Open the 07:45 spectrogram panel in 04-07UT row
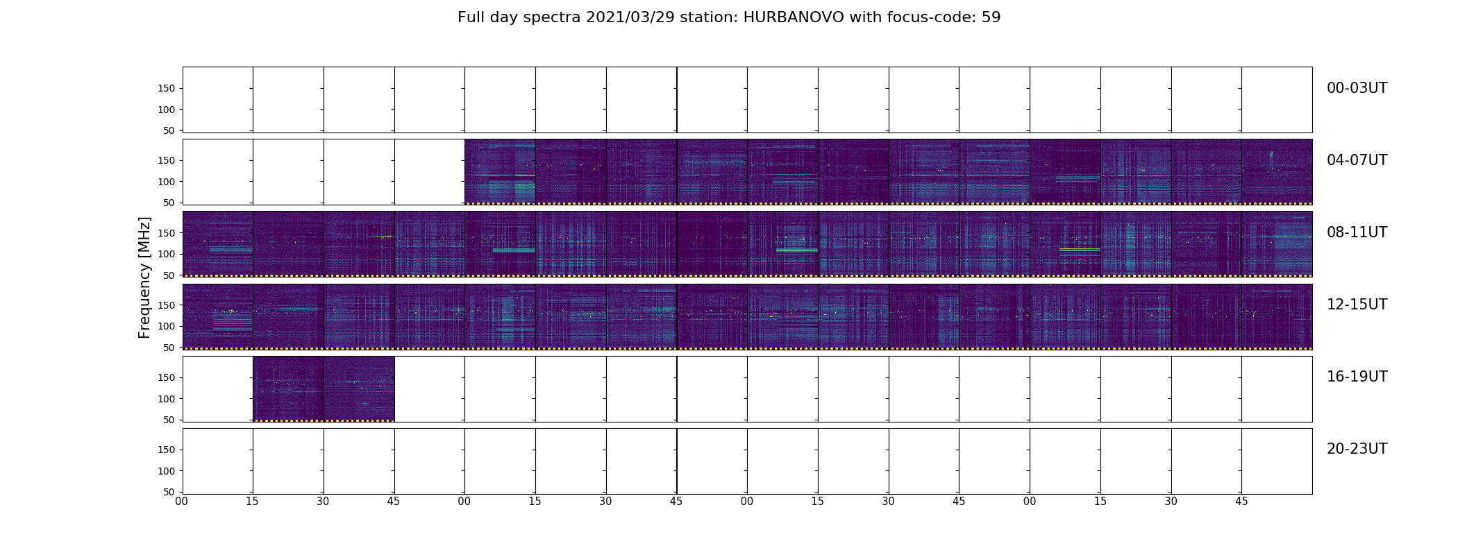Viewport: 1458px width, 555px height. [x=1277, y=172]
